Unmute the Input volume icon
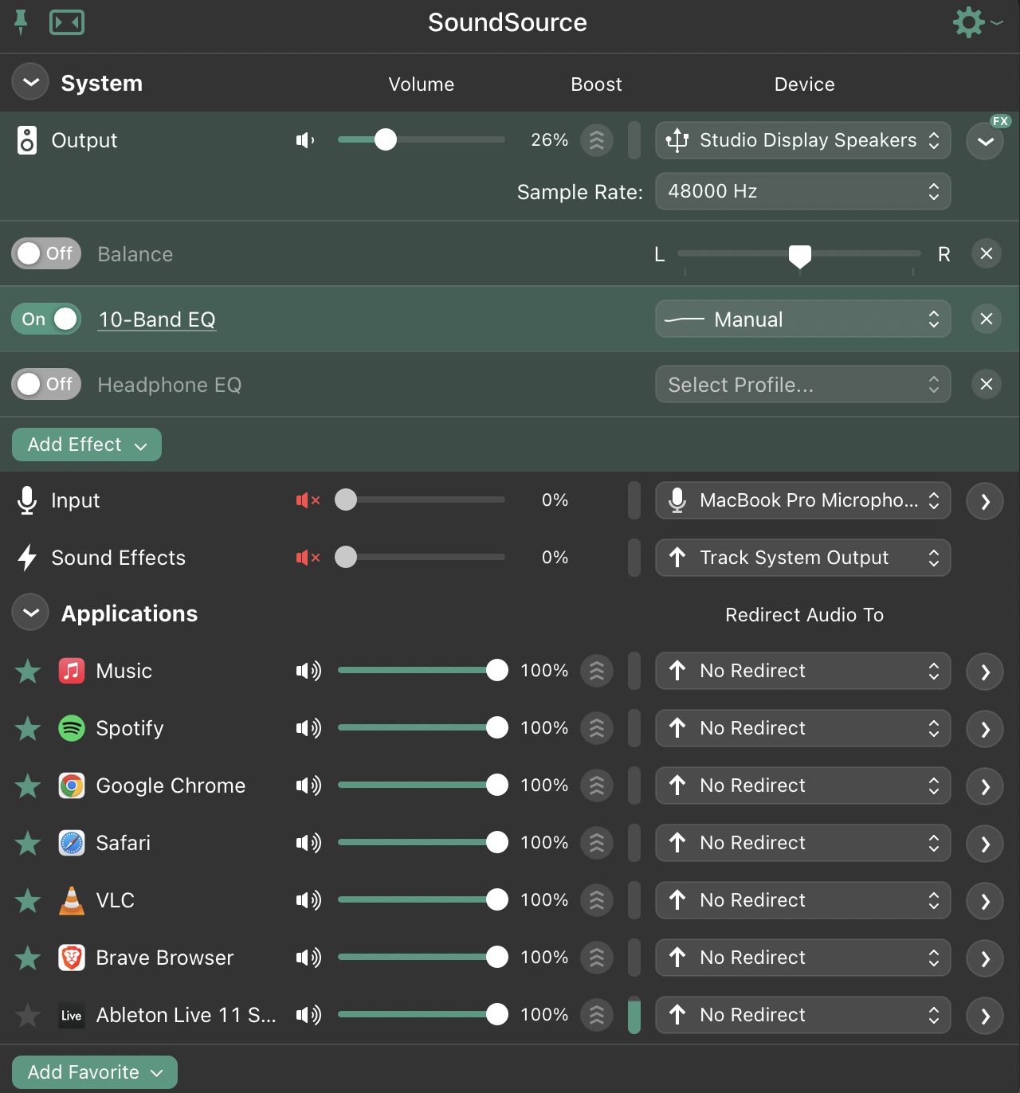1020x1093 pixels. tap(308, 500)
